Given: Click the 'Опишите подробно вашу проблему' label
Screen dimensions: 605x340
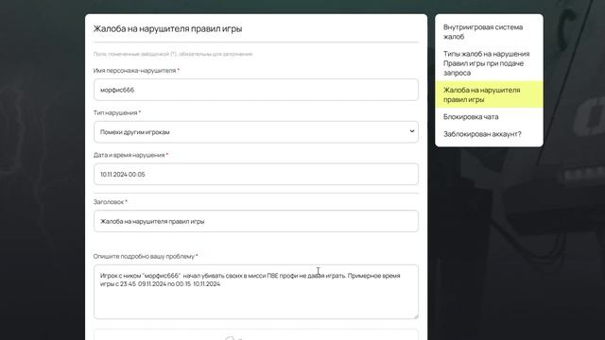Looking at the screenshot, I should pyautogui.click(x=146, y=256).
